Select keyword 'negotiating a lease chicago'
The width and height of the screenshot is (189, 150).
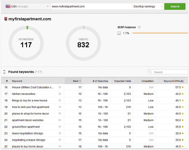coord(29,140)
